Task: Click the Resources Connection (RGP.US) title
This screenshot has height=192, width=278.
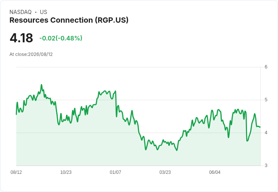Action: point(69,20)
